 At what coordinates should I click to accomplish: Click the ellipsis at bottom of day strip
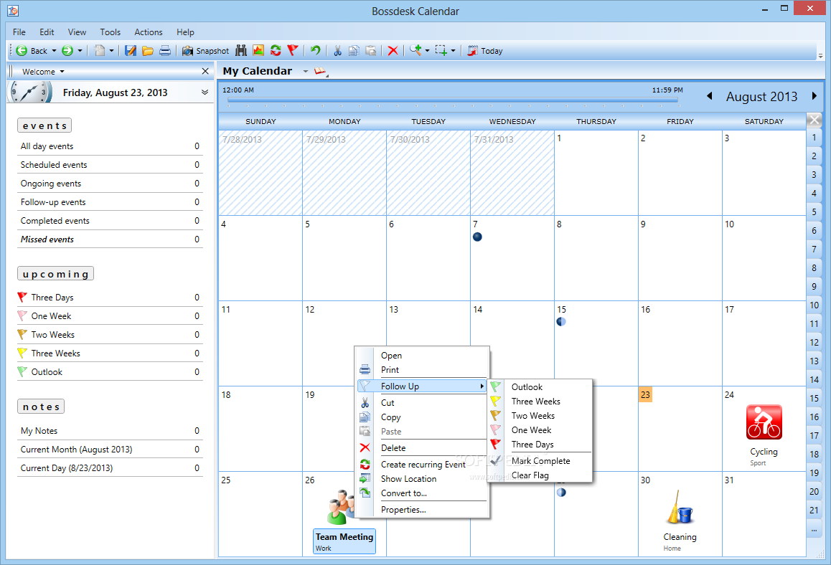[814, 529]
